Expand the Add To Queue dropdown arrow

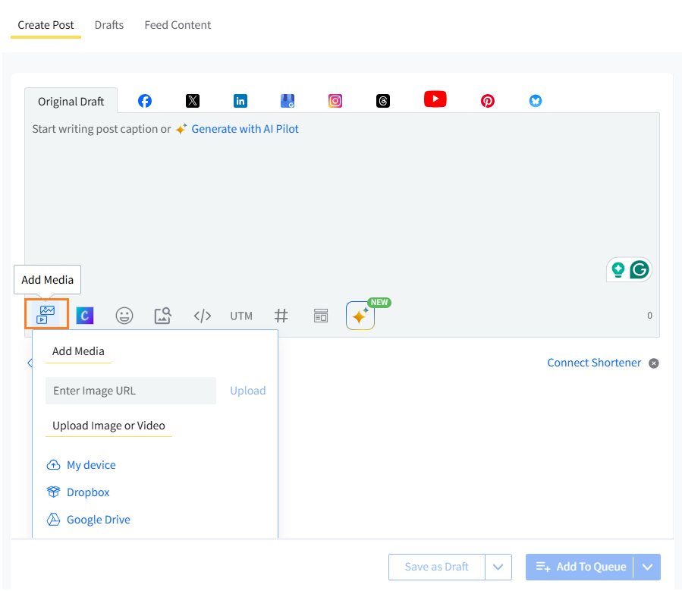click(647, 567)
